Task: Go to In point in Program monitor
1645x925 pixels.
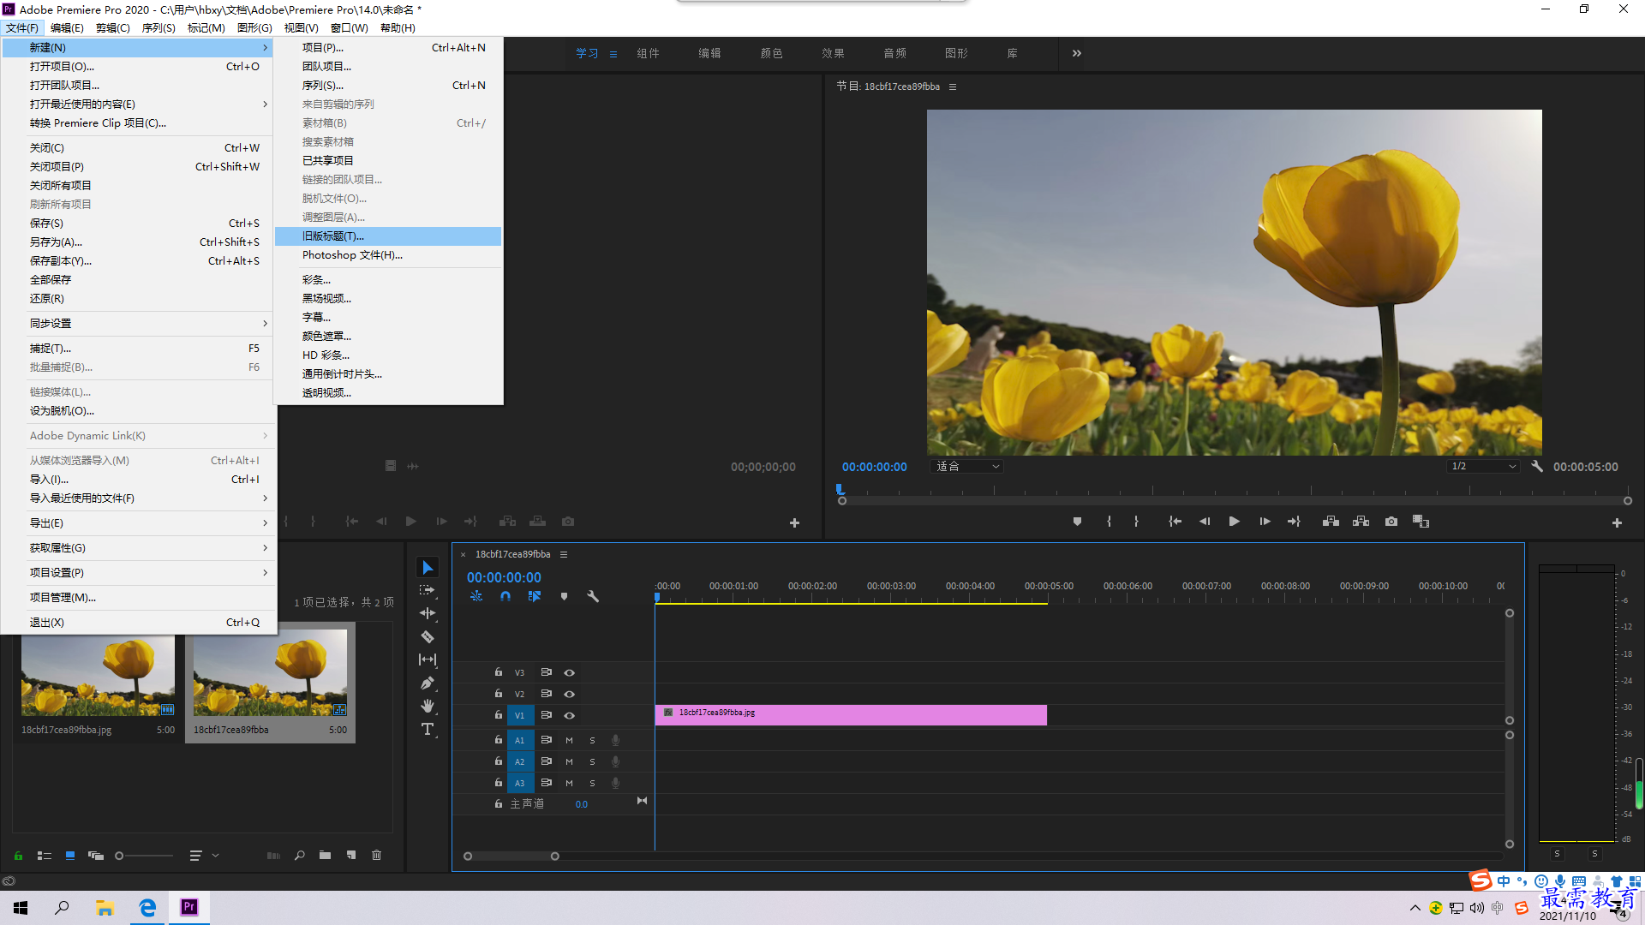Action: click(x=1175, y=522)
